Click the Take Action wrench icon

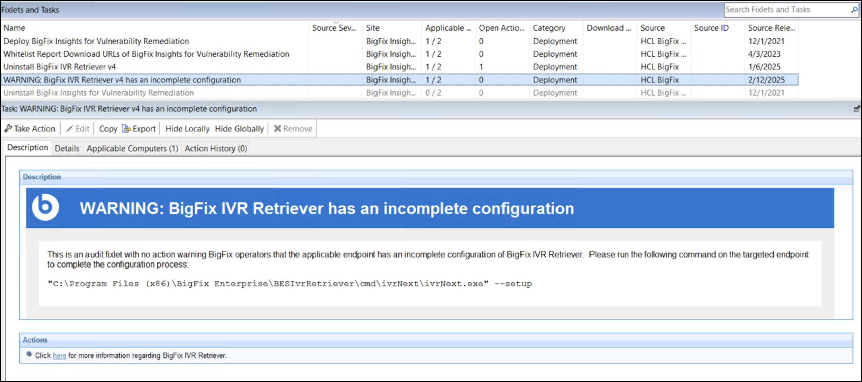click(8, 128)
